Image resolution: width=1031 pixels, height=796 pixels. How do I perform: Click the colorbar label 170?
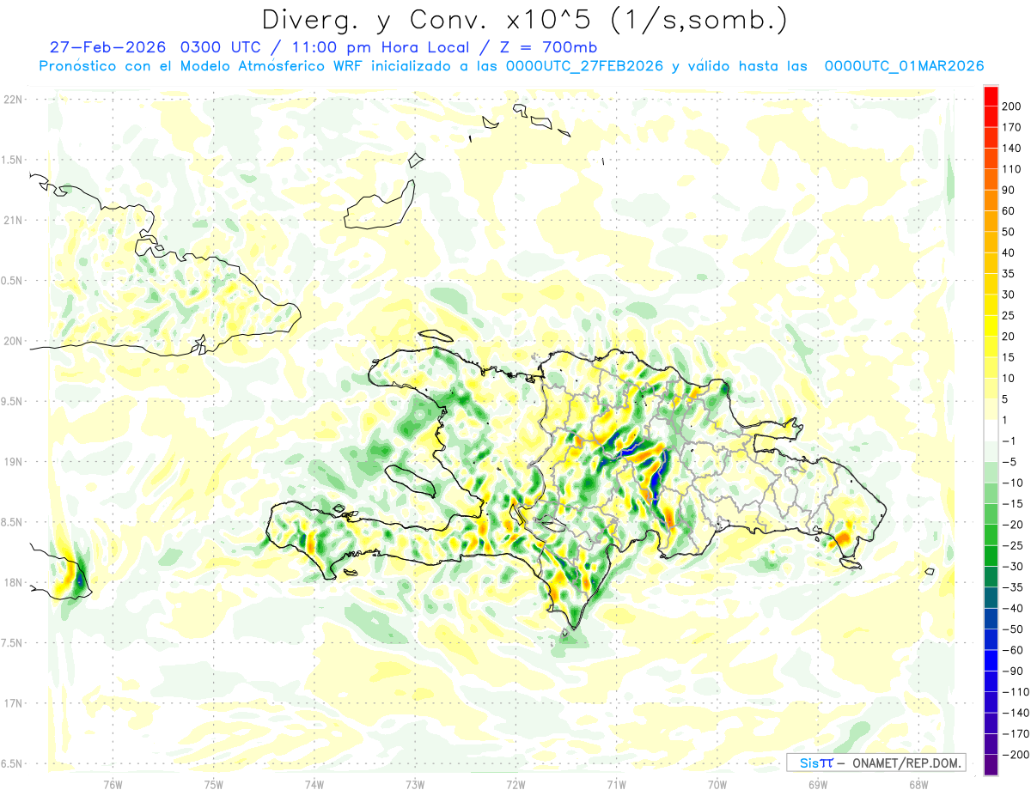[x=1011, y=127]
